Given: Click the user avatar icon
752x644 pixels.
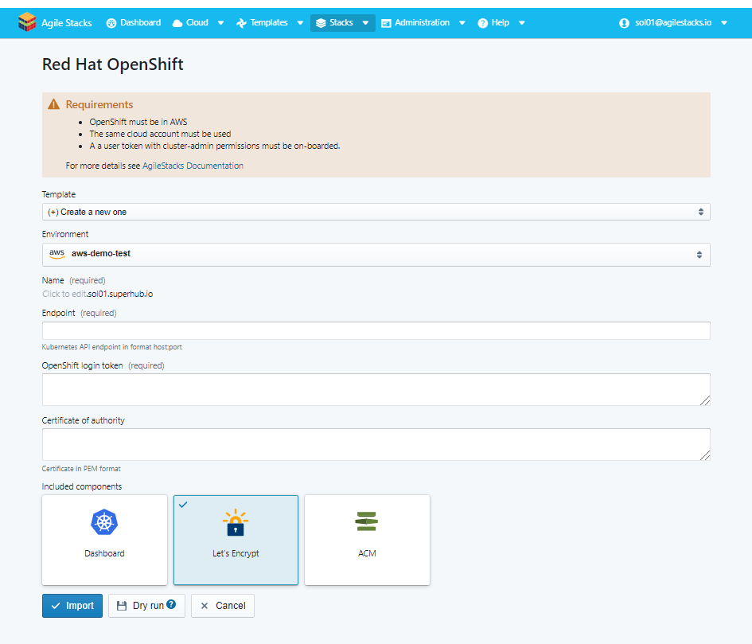Looking at the screenshot, I should click(x=624, y=23).
